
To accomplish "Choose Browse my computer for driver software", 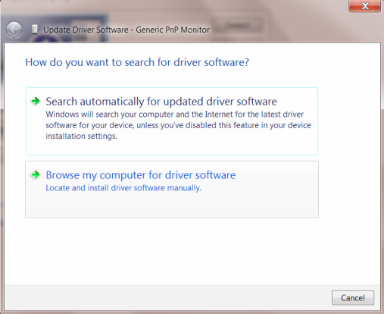I will pyautogui.click(x=172, y=189).
